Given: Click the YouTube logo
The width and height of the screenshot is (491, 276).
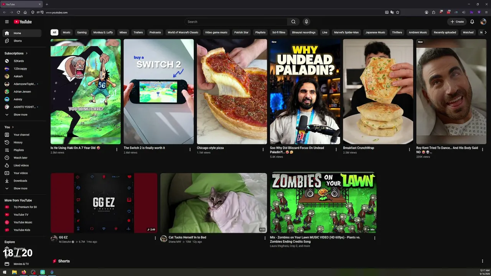Looking at the screenshot, I should coord(23,22).
